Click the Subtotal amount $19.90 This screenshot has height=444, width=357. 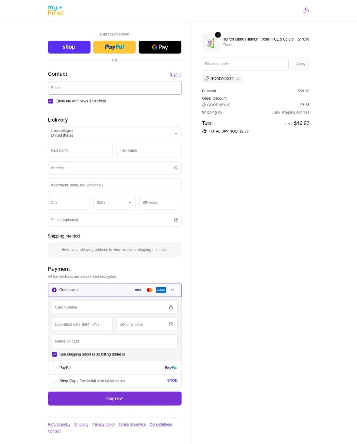point(303,91)
